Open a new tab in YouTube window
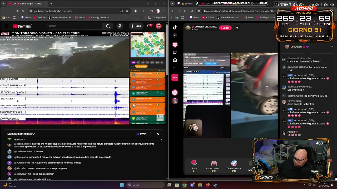This screenshot has width=337, height=189. coord(51,3)
